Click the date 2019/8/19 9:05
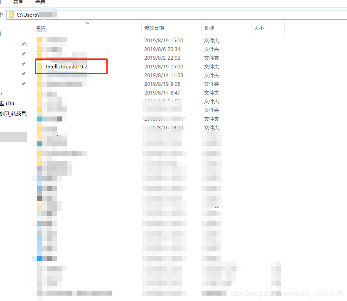347x301 pixels. (x=162, y=84)
